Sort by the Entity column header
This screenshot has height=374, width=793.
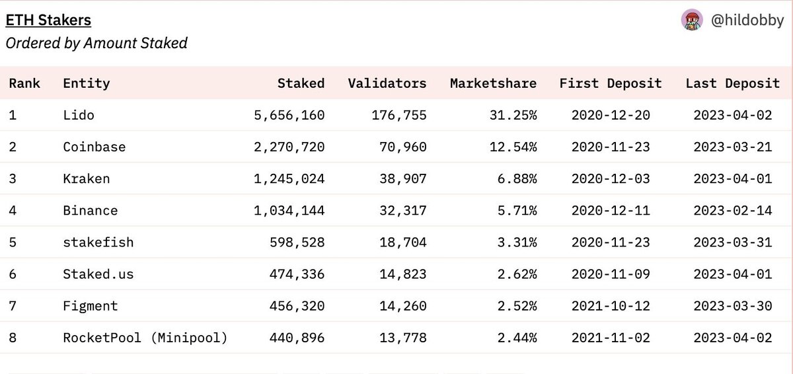[86, 83]
